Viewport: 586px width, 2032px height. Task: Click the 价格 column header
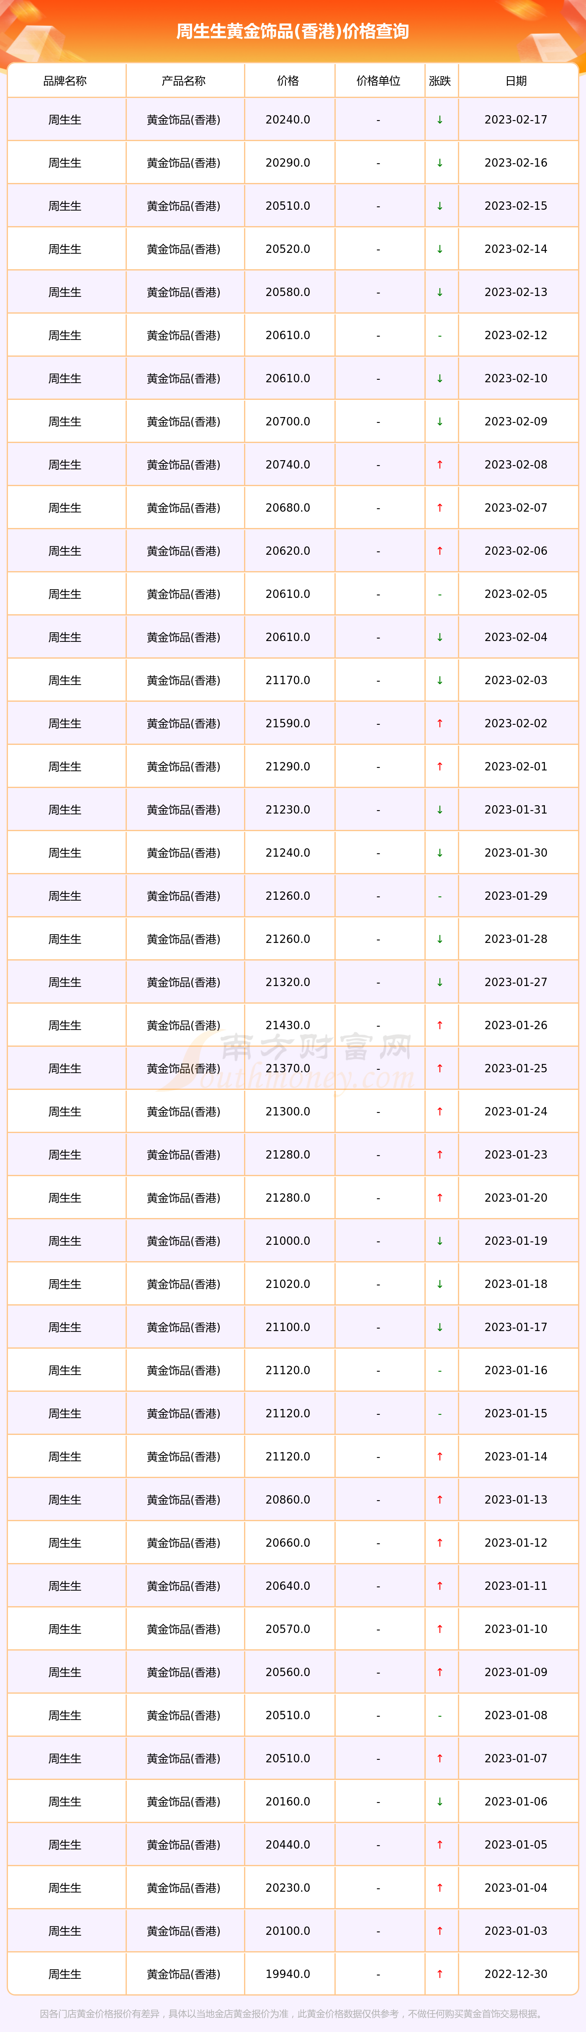coord(288,80)
